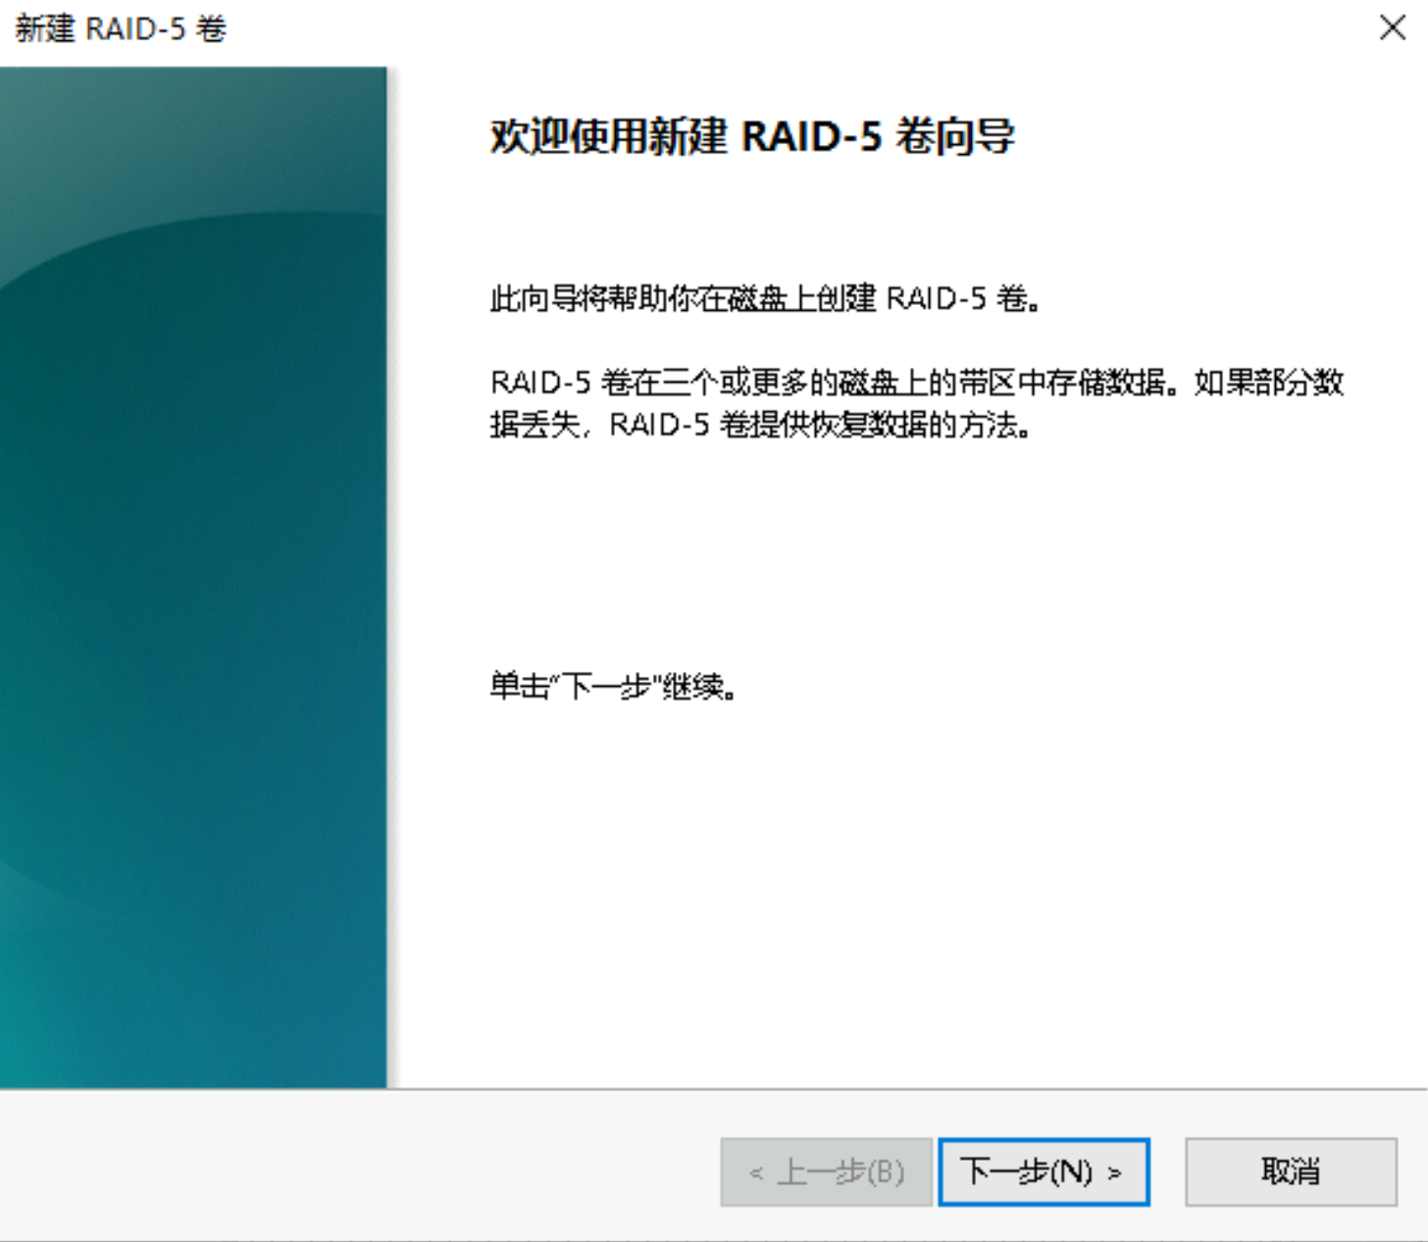
Task: Close the 新建 RAID-5 卷 dialog
Action: coord(1393,27)
